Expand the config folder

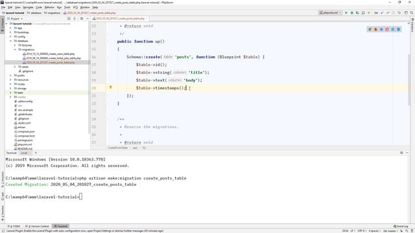(x=10, y=37)
